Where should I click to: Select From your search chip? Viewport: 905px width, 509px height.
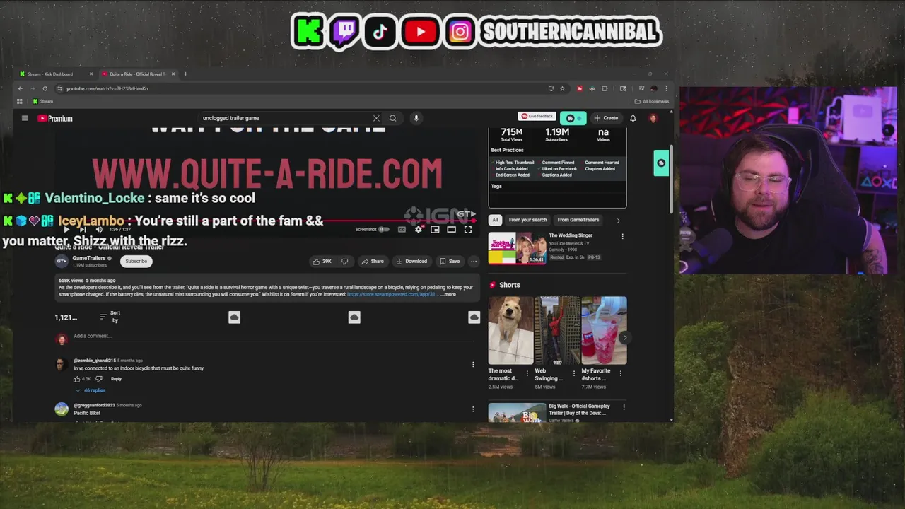click(527, 220)
